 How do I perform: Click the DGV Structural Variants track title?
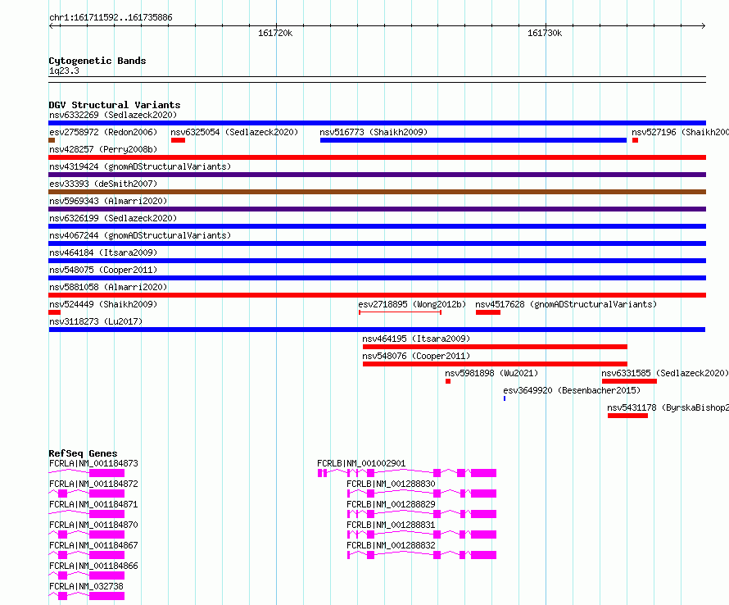pos(115,105)
